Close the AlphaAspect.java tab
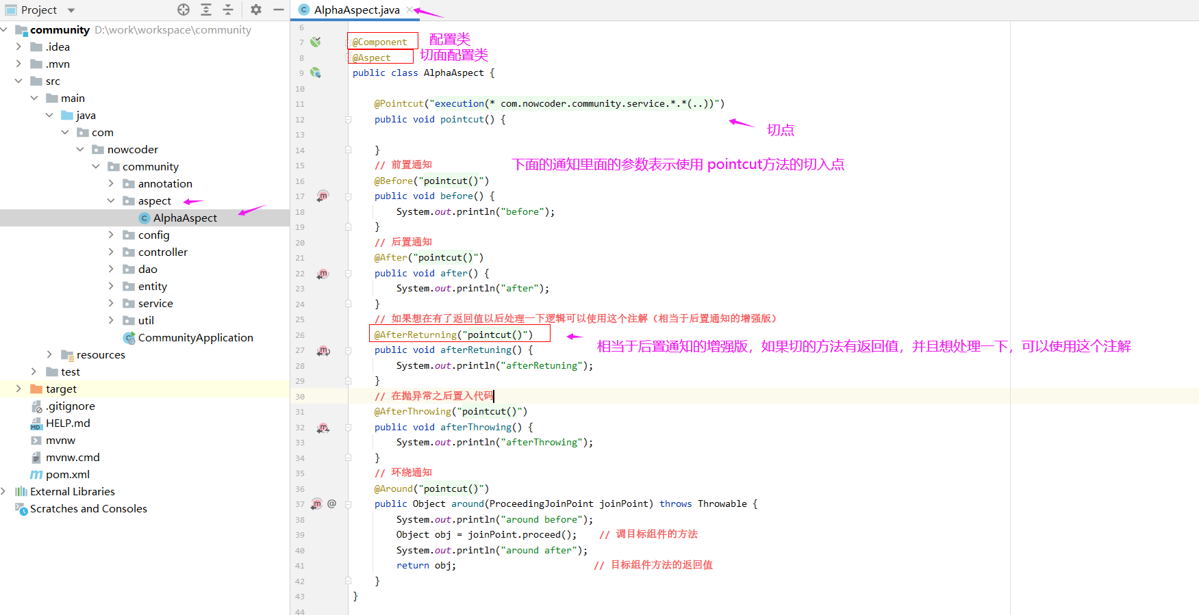The height and width of the screenshot is (615, 1199). pyautogui.click(x=409, y=10)
